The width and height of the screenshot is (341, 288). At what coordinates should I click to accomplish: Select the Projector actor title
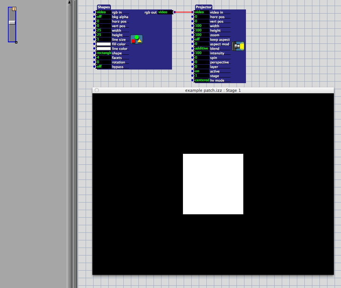203,7
